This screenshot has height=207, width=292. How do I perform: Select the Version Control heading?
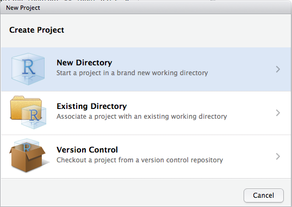pos(87,150)
